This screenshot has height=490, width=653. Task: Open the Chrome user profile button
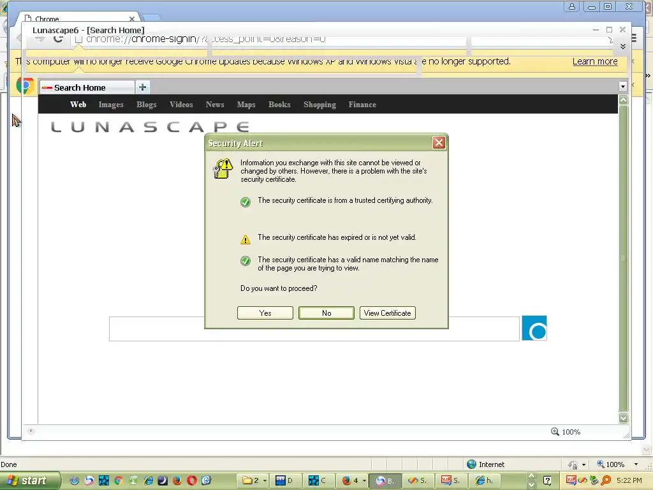pos(572,6)
